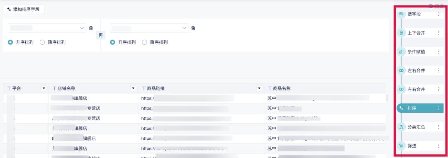
Task: Open more options for 排序 step
Action: 439,108
